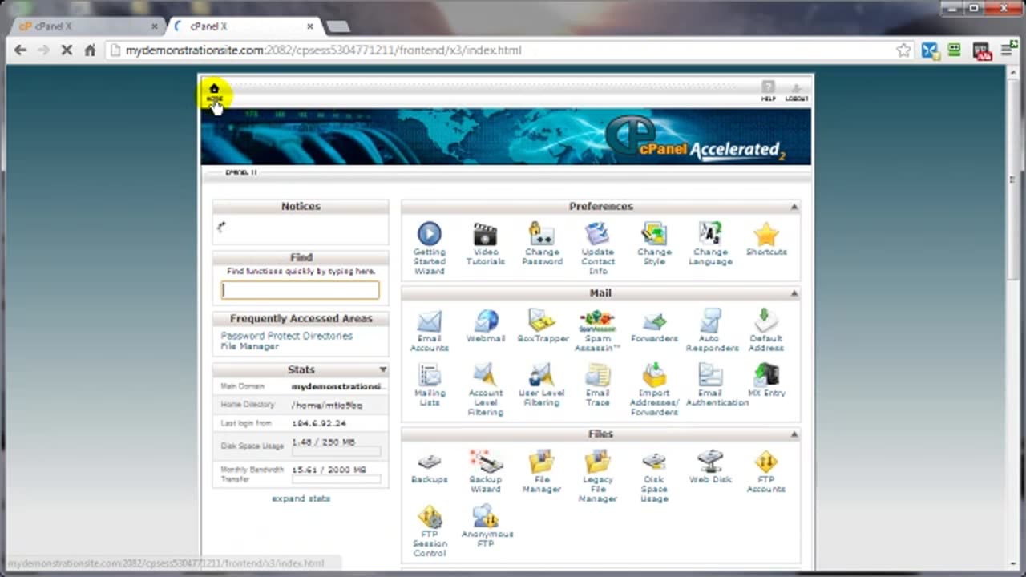Stop loading the page
The height and width of the screenshot is (577, 1026).
pos(67,50)
